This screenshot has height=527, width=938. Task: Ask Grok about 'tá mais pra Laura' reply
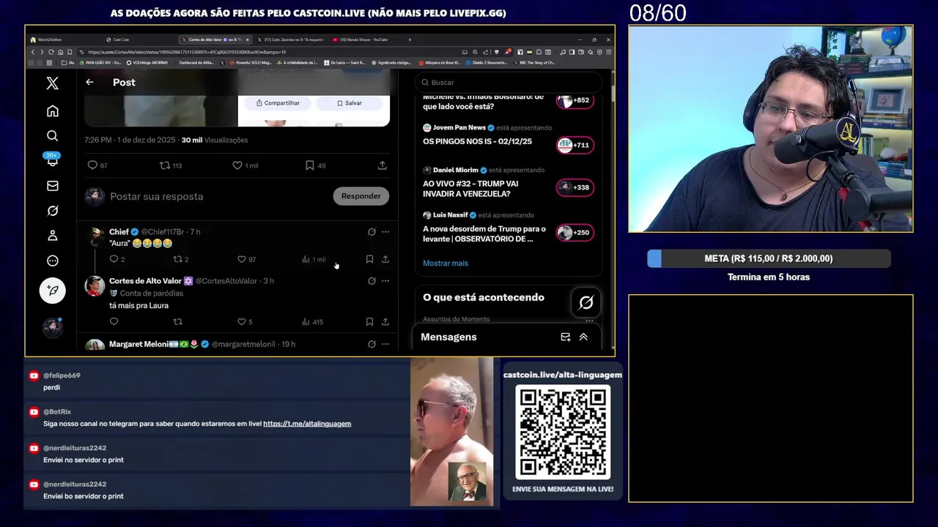(x=372, y=281)
